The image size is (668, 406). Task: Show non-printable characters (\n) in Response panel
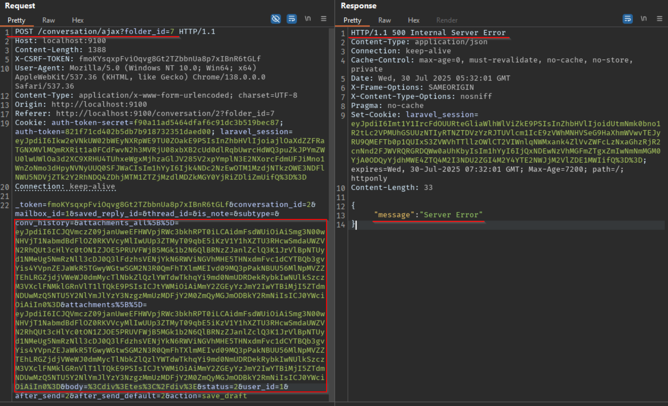(643, 19)
